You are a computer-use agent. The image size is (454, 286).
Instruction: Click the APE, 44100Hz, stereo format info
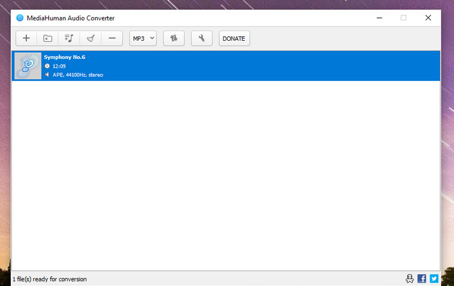pos(77,75)
